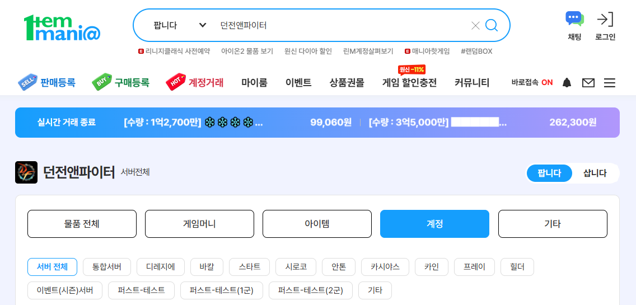Open 마이룸 menu
The image size is (636, 305).
pyautogui.click(x=254, y=83)
